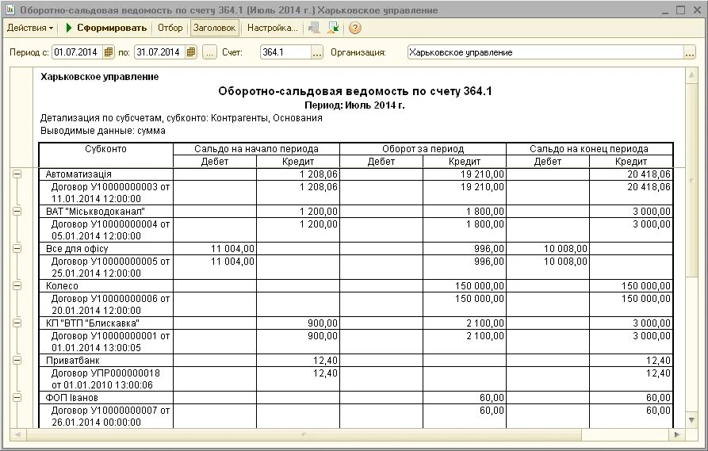Click the vertical scrollbar up arrow

pos(691,75)
